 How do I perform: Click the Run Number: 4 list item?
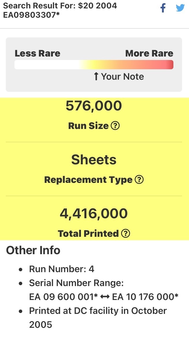62,269
